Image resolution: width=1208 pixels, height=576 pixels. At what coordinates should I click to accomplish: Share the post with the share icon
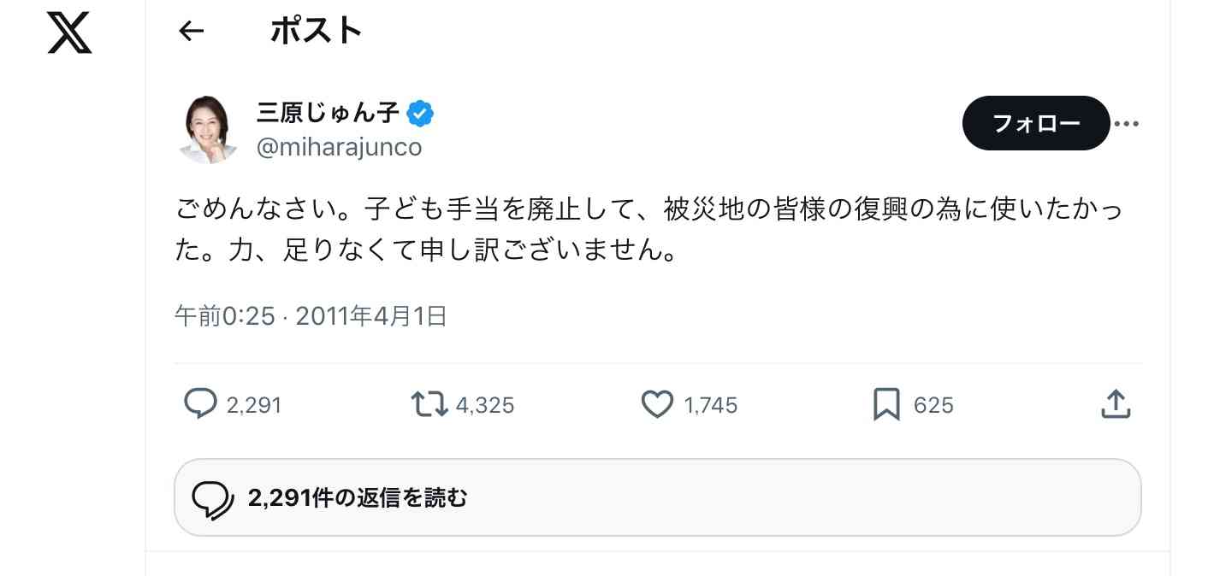coord(1115,404)
